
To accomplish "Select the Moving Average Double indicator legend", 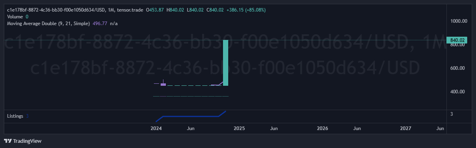I will (x=48, y=24).
